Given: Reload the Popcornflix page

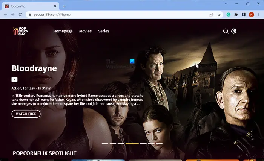Looking at the screenshot, I should (x=20, y=14).
